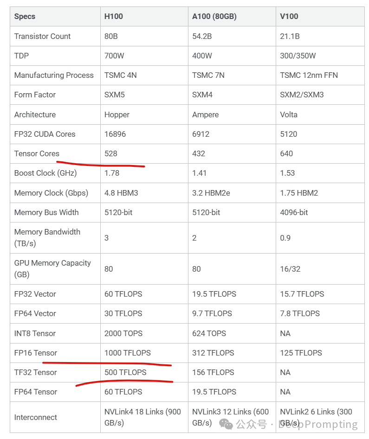Select the 528 tensor cores value
369x439 pixels.
[111, 153]
